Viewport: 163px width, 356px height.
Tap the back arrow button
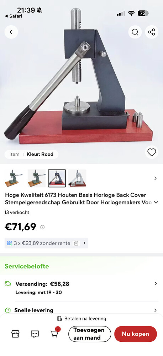click(11, 32)
